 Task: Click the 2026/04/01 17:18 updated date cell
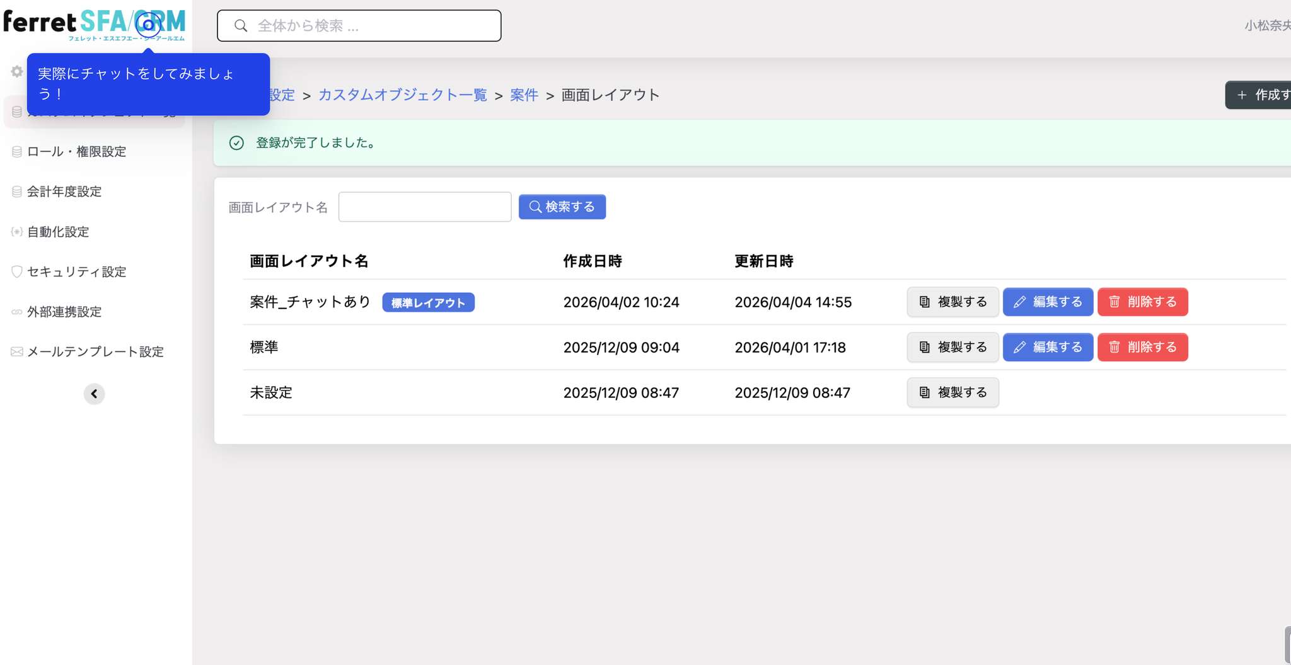pyautogui.click(x=790, y=348)
